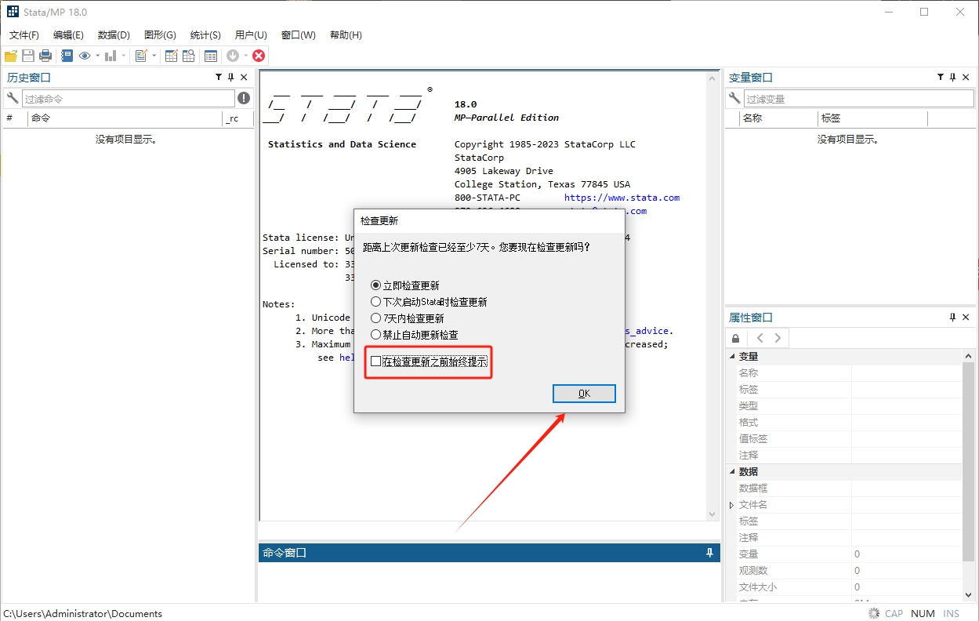Screen dimensions: 979x621
Task: Click the Viewer eye icon
Action: pyautogui.click(x=84, y=56)
